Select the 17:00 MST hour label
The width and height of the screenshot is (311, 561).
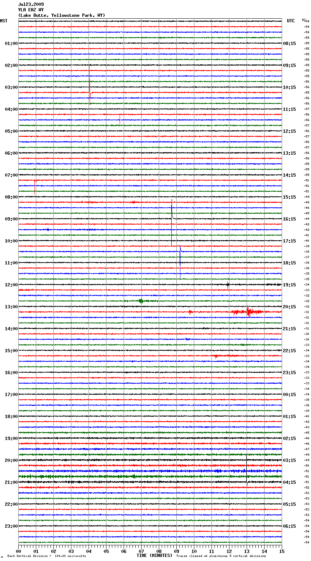click(x=11, y=395)
